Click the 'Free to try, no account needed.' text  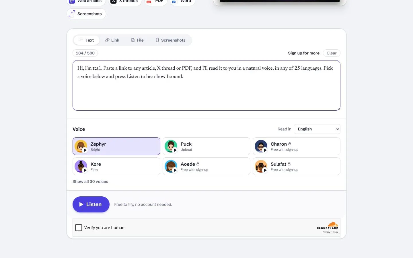(x=143, y=204)
